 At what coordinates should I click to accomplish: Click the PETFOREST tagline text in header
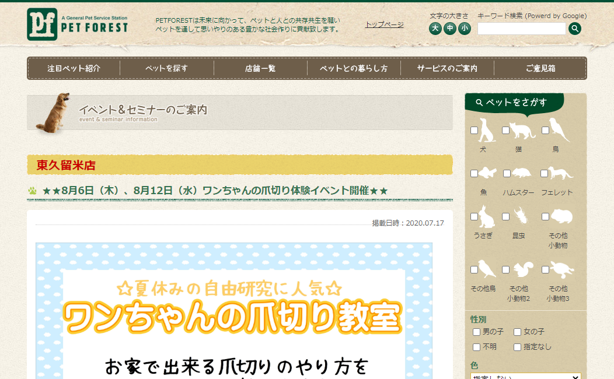[x=248, y=24]
